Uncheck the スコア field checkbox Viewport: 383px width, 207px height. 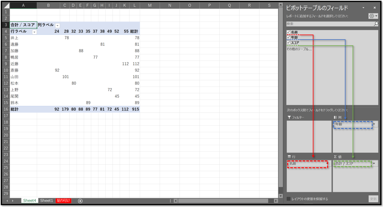pyautogui.click(x=289, y=42)
